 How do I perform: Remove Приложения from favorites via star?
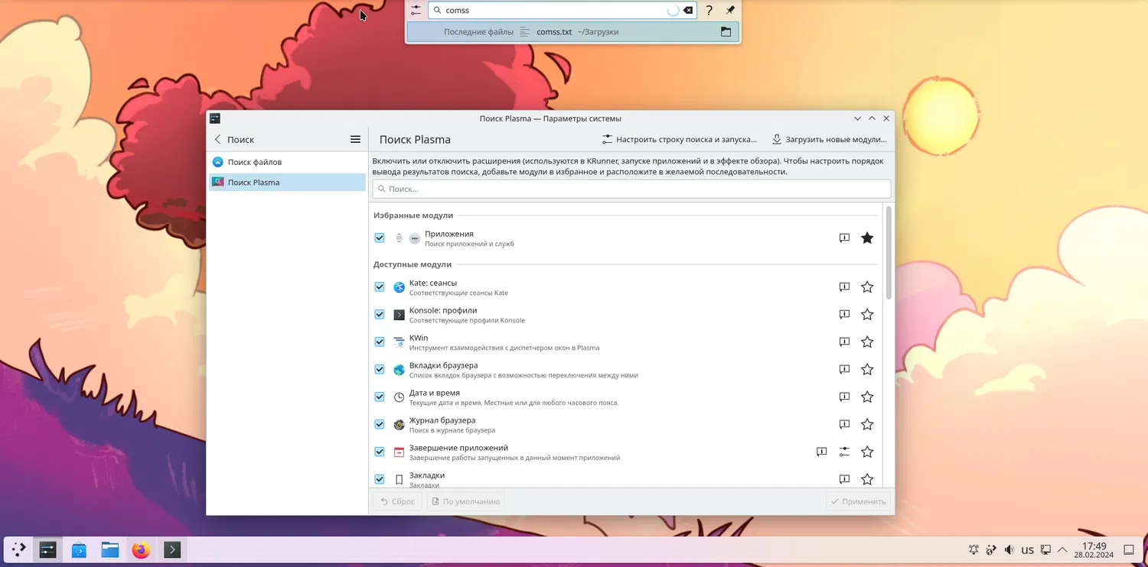pyautogui.click(x=867, y=238)
